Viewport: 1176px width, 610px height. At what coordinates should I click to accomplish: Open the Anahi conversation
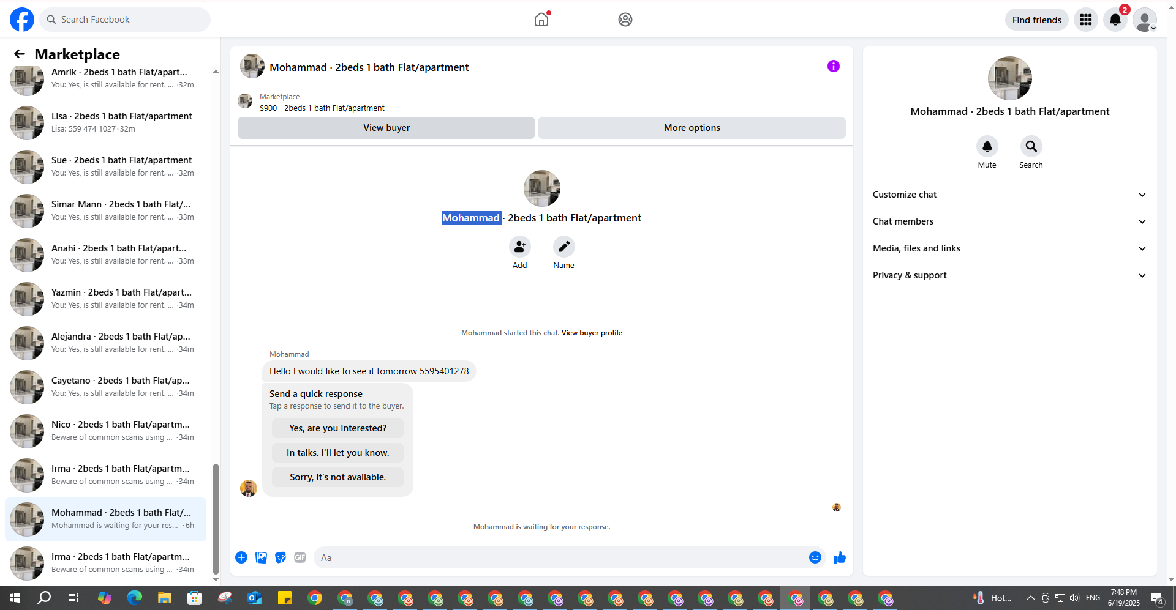pos(105,255)
